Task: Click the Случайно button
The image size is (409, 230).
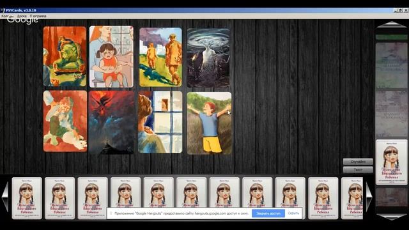Action: (358, 162)
